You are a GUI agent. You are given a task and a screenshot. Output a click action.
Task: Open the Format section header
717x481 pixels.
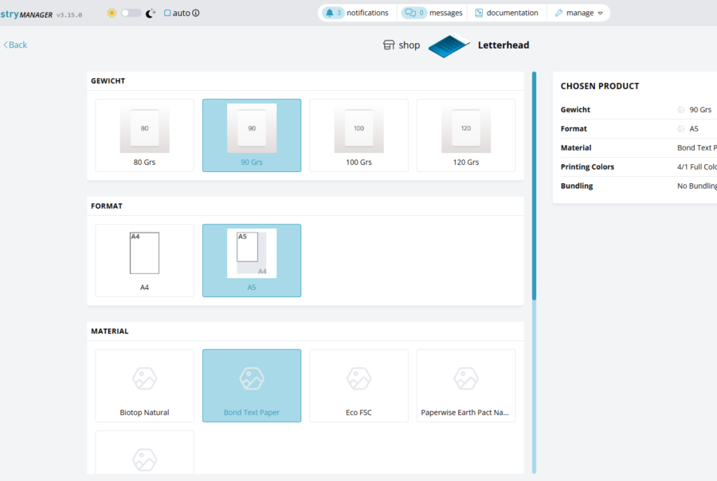click(x=107, y=205)
